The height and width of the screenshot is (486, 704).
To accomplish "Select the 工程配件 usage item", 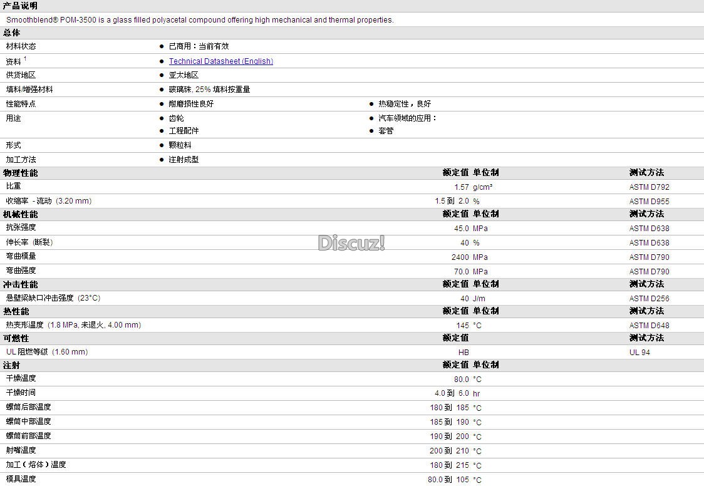I will (x=184, y=131).
